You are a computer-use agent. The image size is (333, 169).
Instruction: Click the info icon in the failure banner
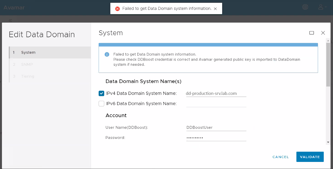(107, 54)
